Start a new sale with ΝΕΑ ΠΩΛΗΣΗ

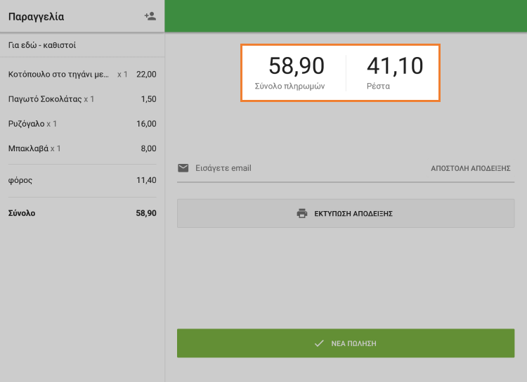[346, 343]
